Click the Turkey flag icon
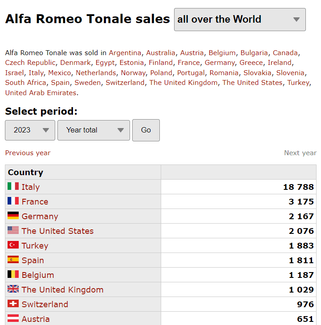 [13, 245]
